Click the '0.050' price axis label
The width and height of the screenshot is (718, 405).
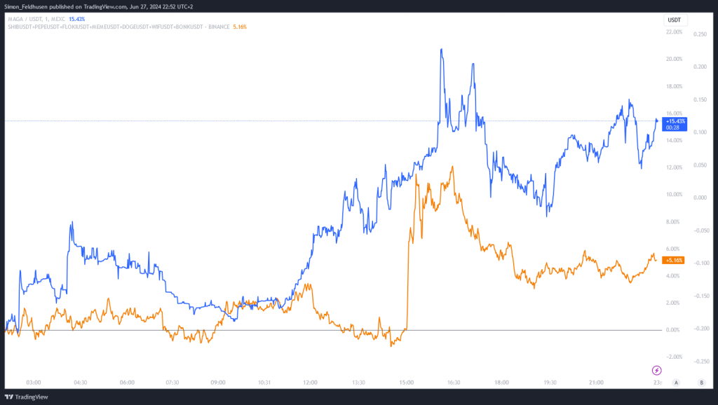(x=700, y=165)
